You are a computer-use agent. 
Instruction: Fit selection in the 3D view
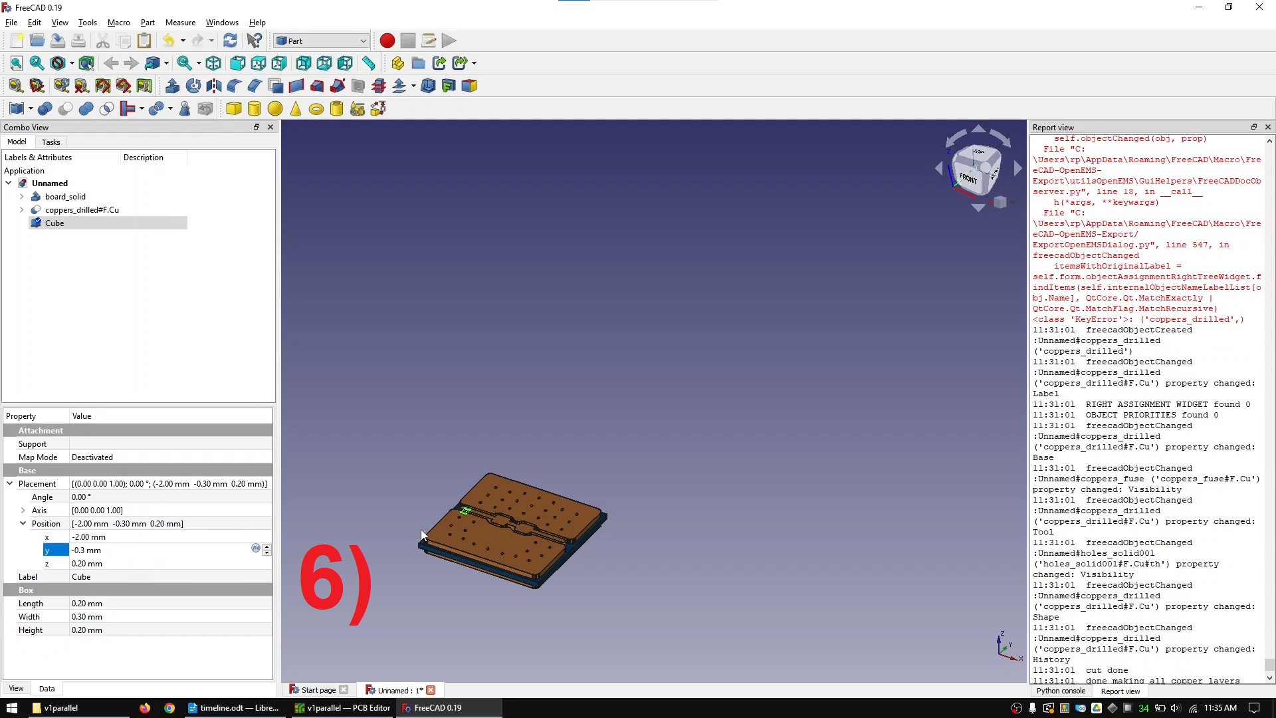click(x=37, y=63)
